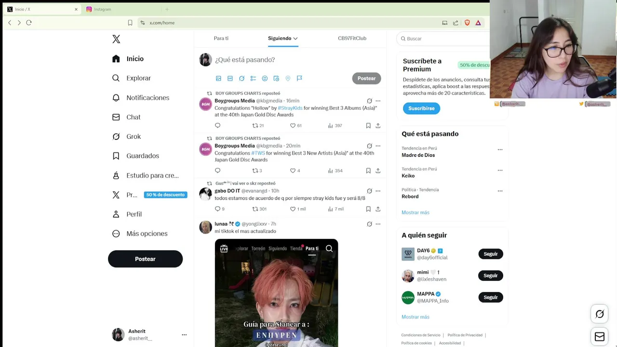Bookmark the gabo DO IT post
This screenshot has width=617, height=347.
tap(368, 209)
